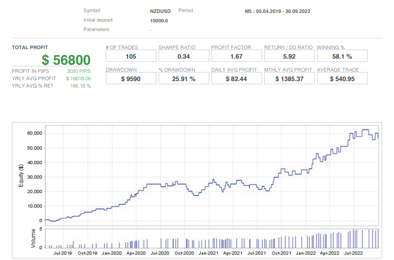Select the MTHLY AVG PROFIT box $ 1385.37
This screenshot has height=260, width=394.
coord(289,78)
